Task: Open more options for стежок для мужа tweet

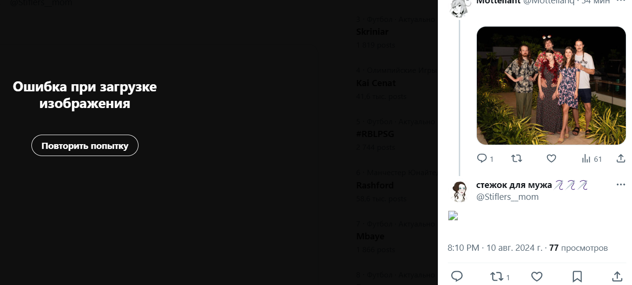Action: 621,185
